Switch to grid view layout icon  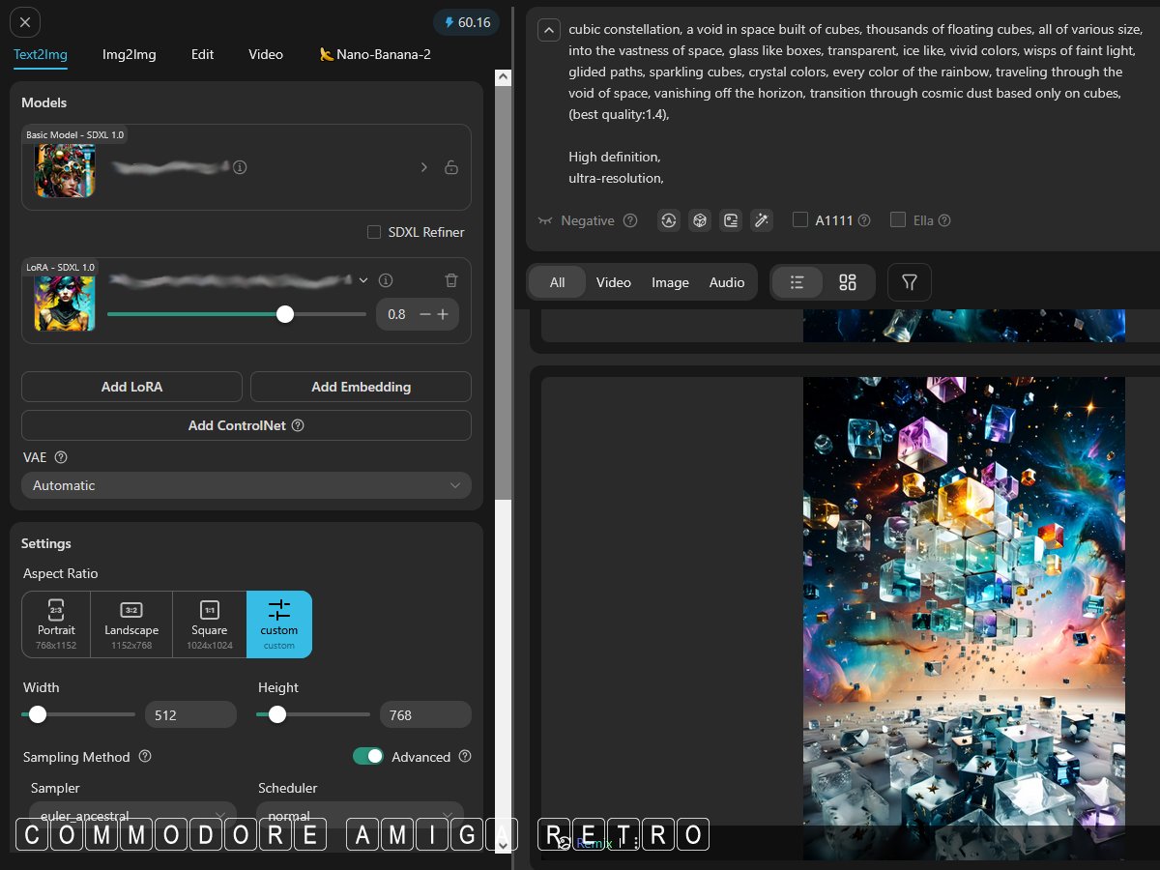coord(848,282)
